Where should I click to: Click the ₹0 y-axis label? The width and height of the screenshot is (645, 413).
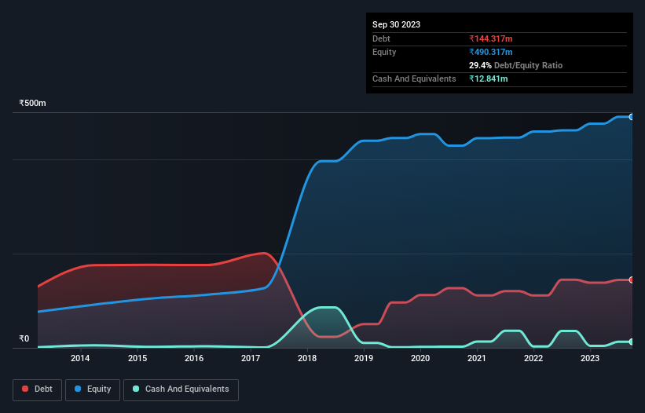[24, 338]
